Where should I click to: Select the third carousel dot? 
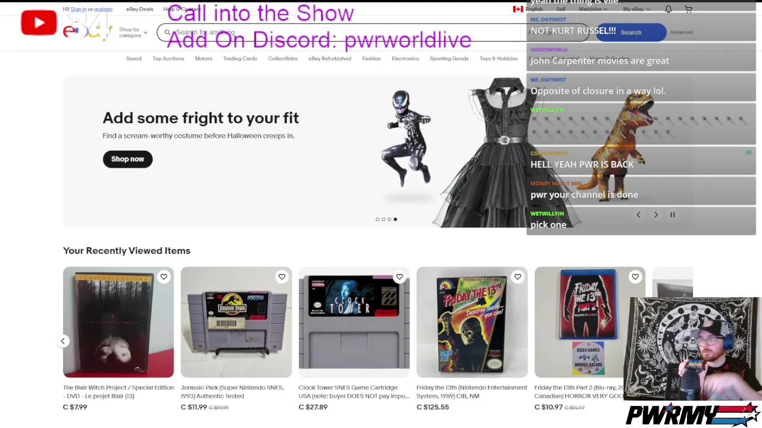(389, 219)
